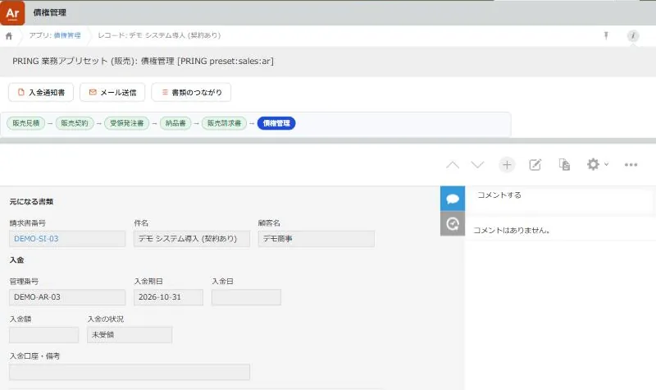Image resolution: width=656 pixels, height=390 pixels.
Task: Click the 入金通知書 button
Action: pos(41,92)
